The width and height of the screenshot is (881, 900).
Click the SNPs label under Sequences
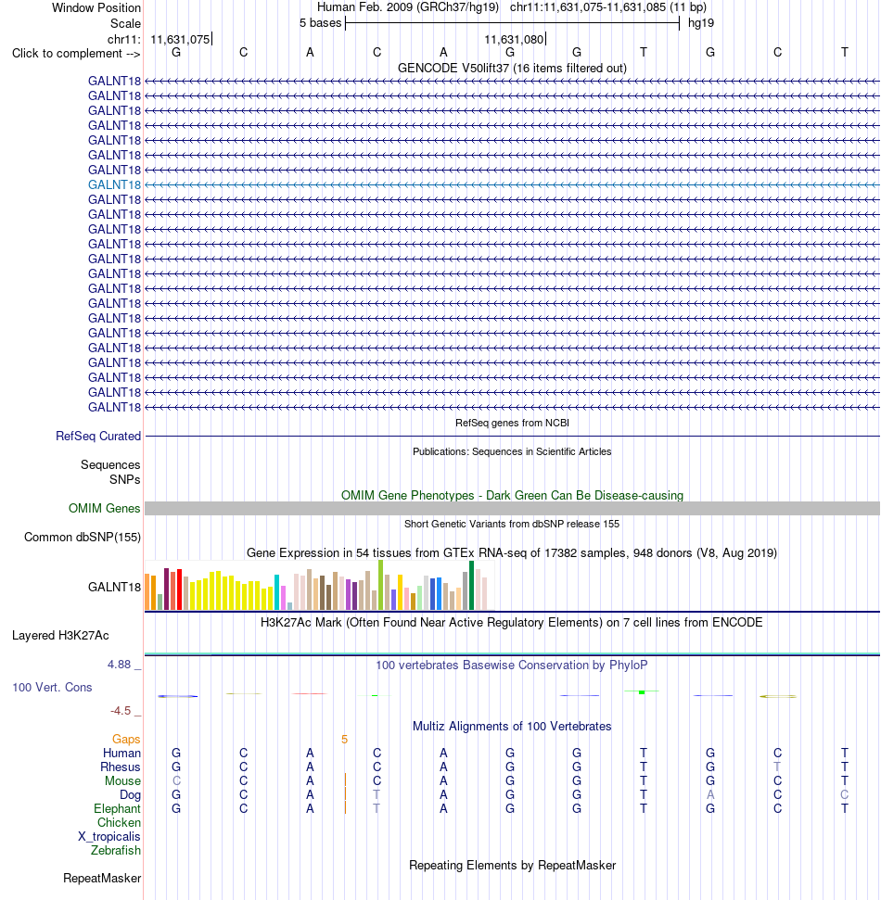point(124,479)
